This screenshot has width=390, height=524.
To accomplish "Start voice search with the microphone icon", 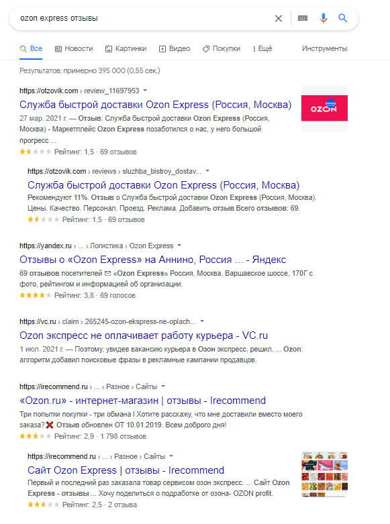I will 323,18.
